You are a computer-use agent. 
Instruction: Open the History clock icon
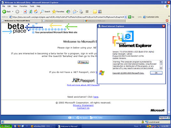pyautogui.click(x=68, y=11)
